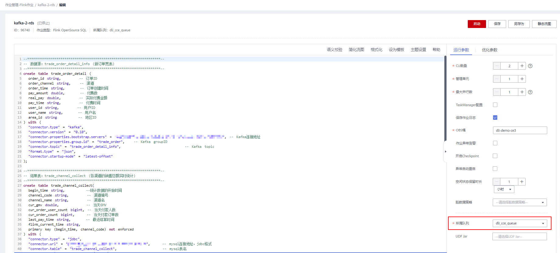This screenshot has height=253, width=560.
Task: Go to 作业管理-Flink作业 in the breadcrumb
Action: [x=19, y=5]
